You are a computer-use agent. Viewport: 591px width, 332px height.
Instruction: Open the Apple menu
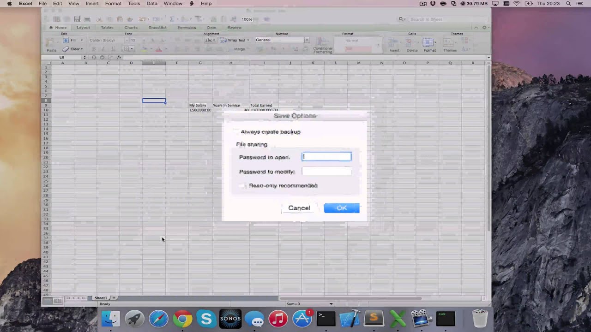point(9,3)
